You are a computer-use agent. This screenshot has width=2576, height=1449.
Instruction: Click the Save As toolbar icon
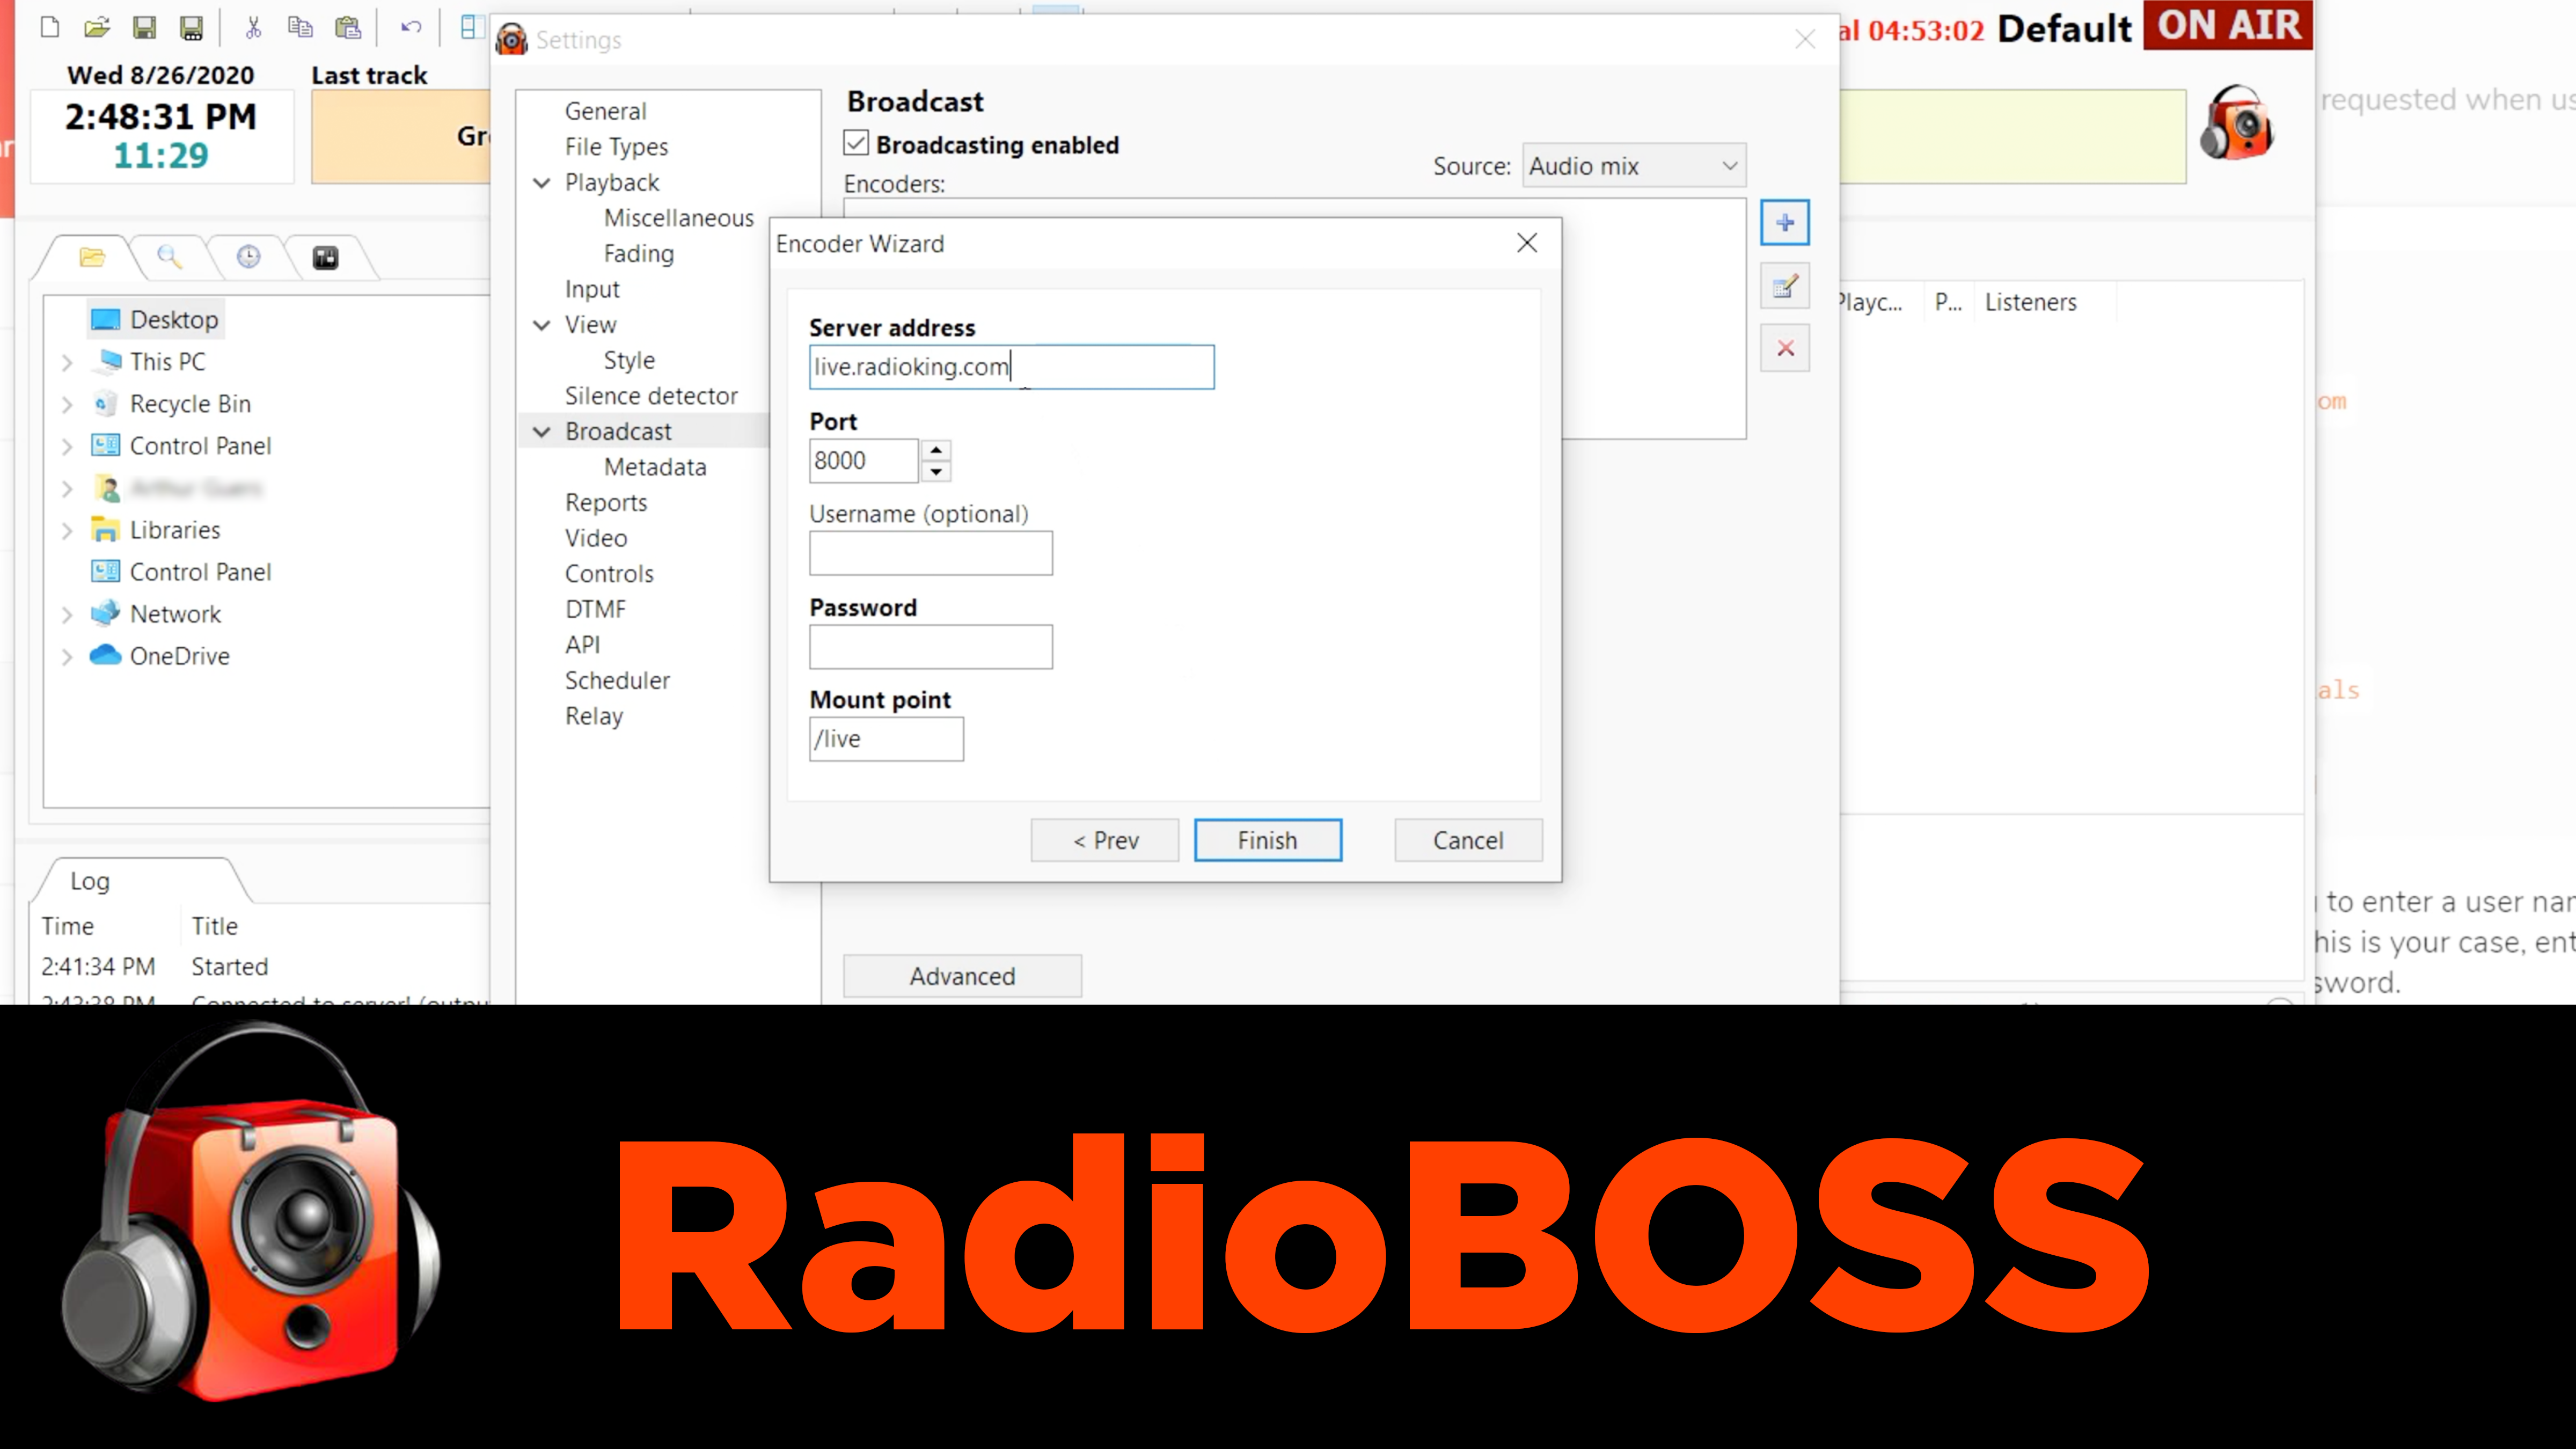[191, 27]
